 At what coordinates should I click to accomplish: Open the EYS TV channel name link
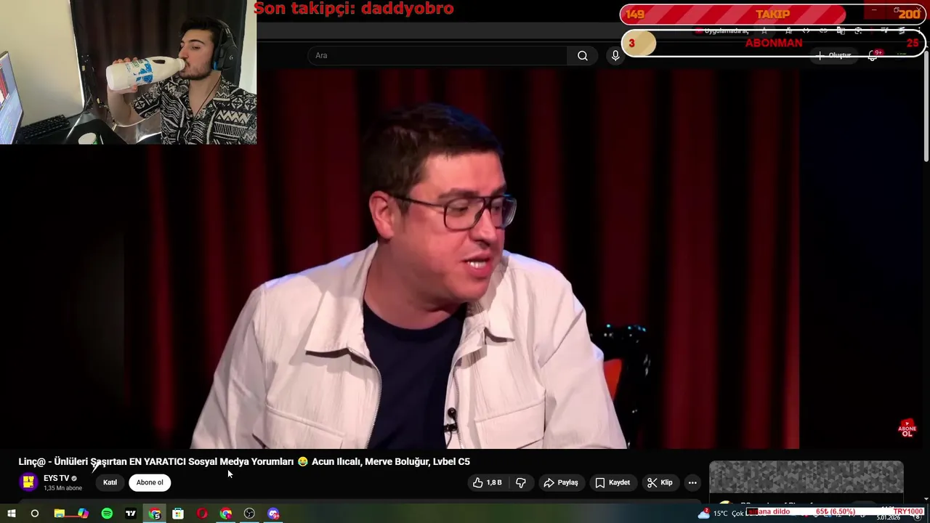point(56,478)
